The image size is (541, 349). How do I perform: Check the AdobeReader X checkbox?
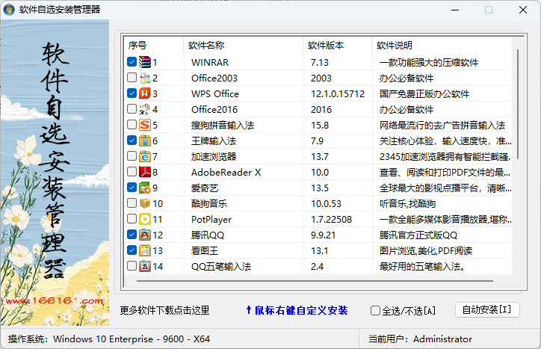(x=132, y=172)
